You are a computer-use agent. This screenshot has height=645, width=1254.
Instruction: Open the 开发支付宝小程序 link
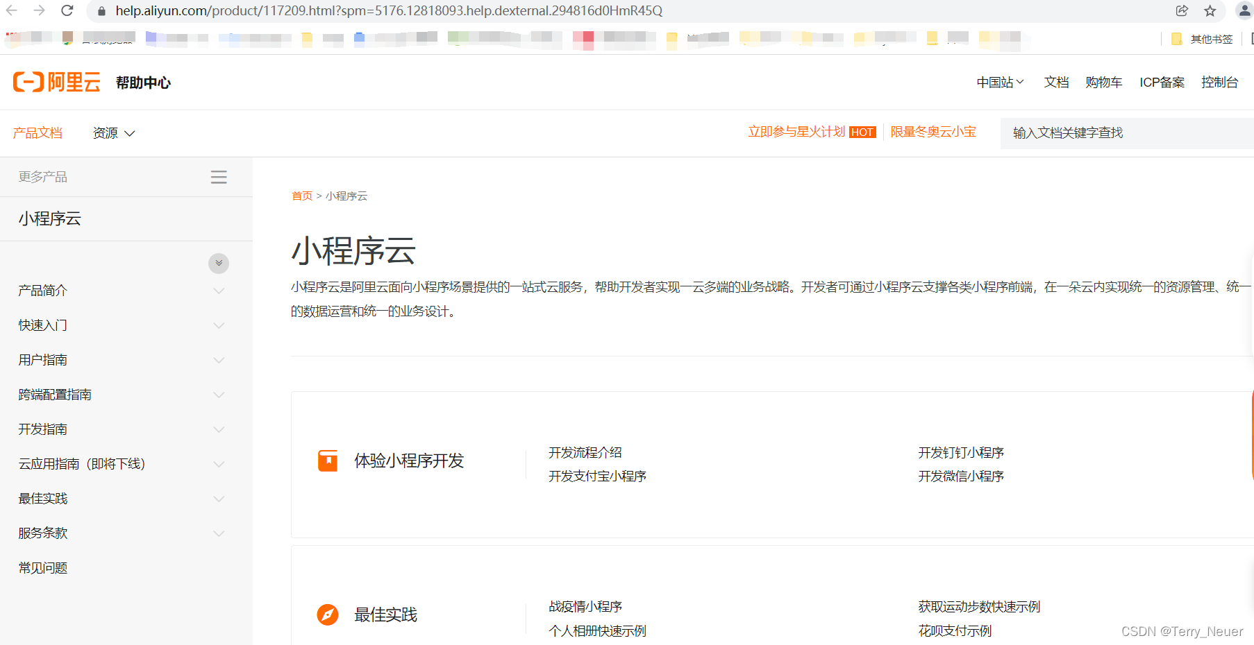coord(596,476)
